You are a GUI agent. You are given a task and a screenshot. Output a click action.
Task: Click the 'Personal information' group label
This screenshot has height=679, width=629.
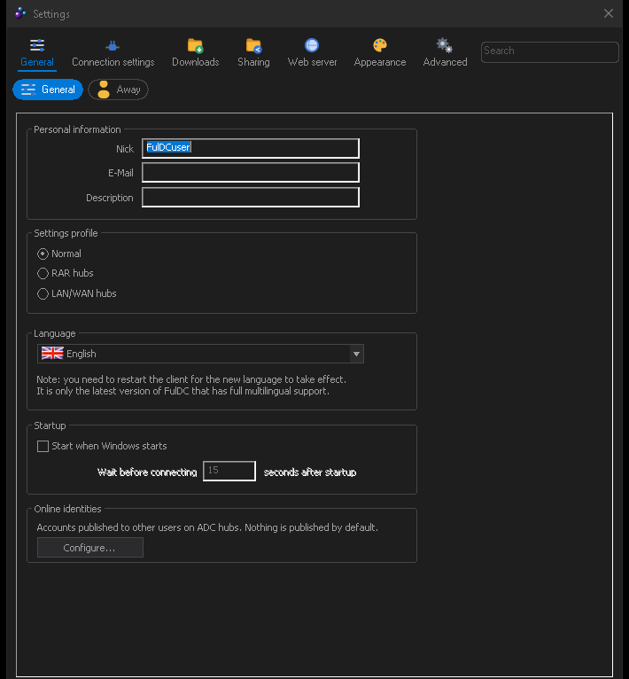click(77, 129)
